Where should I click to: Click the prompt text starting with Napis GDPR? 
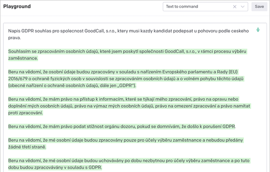coord(128,34)
